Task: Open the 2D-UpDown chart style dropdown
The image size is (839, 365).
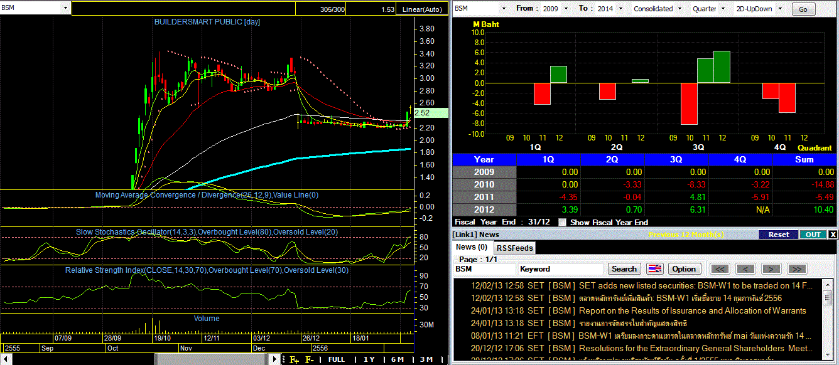Action: click(780, 9)
